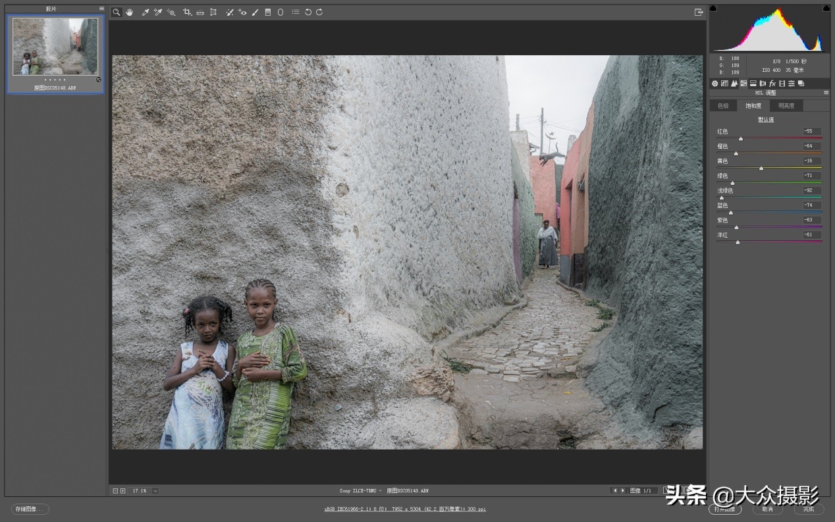
Task: Click the 绿色 saturation slider handle
Action: (732, 183)
